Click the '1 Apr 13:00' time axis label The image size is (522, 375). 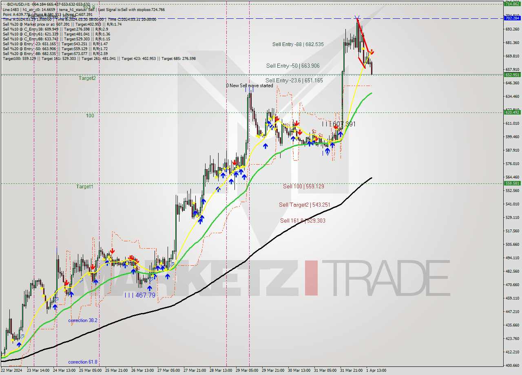pyautogui.click(x=376, y=371)
